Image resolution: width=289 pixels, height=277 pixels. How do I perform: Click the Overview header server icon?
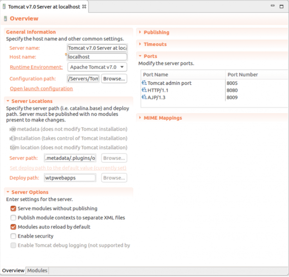5,19
